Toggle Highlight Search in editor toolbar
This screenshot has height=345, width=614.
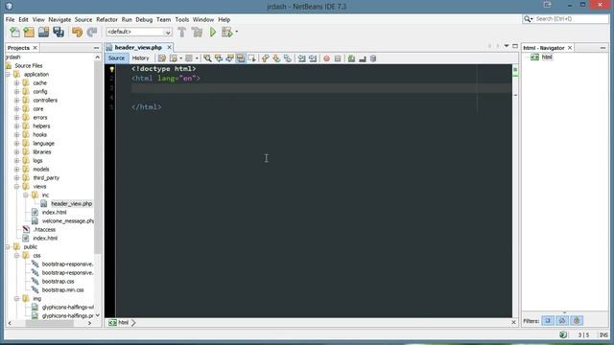point(241,58)
